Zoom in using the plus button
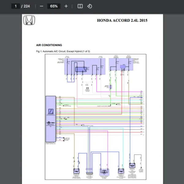This screenshot has height=184, width=184. pyautogui.click(x=66, y=6)
